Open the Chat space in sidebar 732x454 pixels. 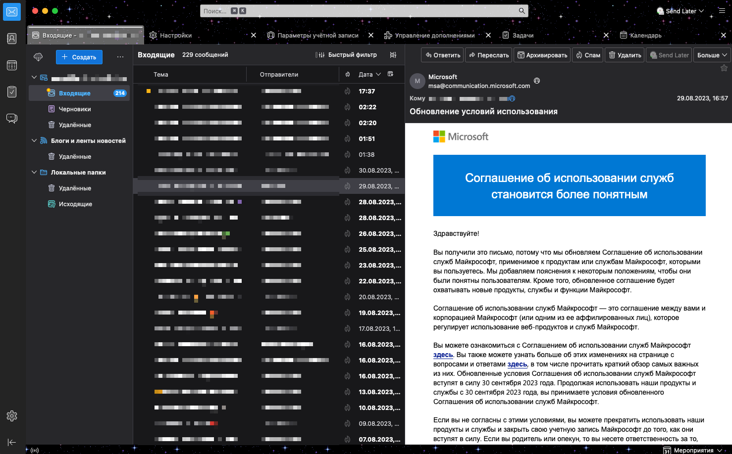12,118
